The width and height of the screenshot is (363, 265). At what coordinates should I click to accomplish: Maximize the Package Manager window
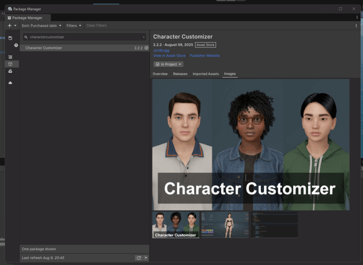coord(340,9)
